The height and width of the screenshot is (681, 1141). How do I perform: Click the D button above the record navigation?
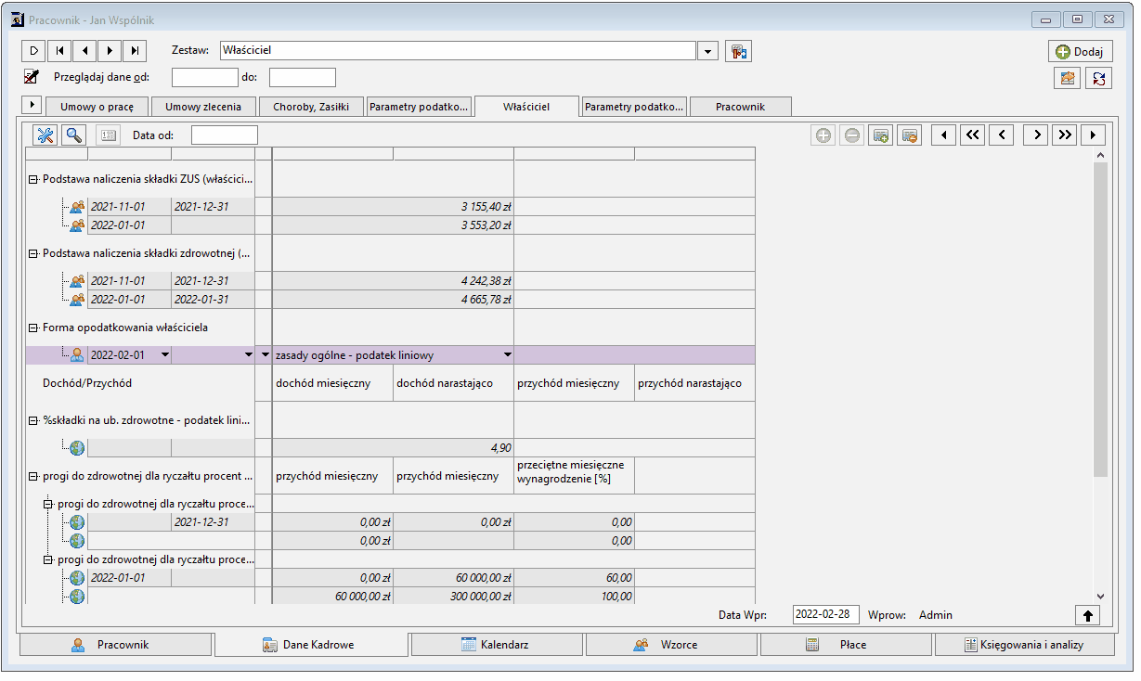coord(34,50)
